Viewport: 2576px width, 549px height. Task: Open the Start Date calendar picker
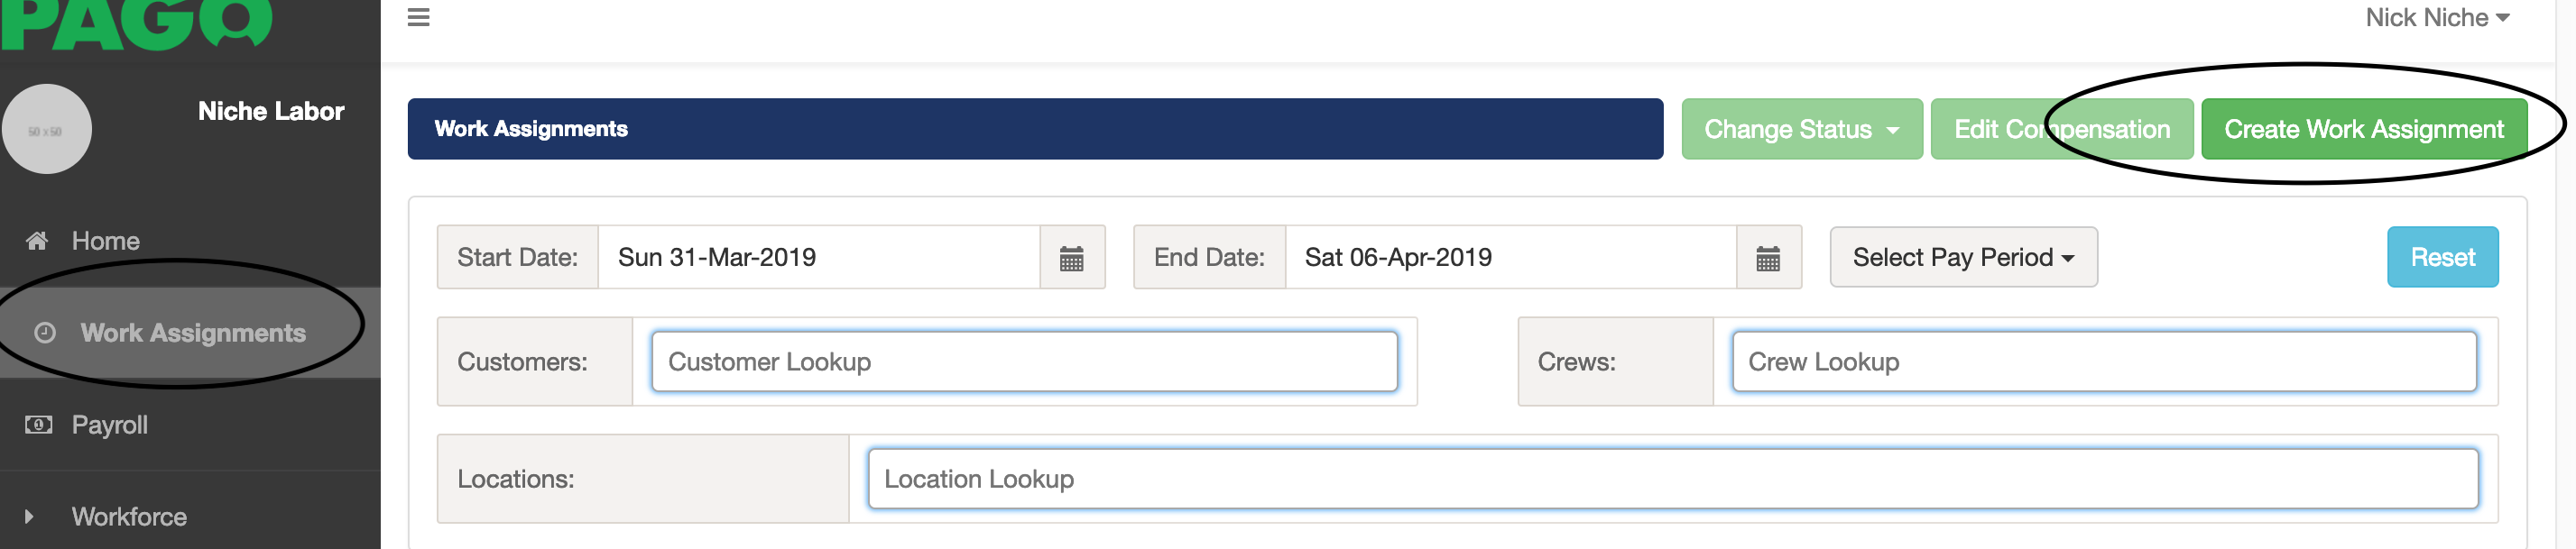(1071, 257)
